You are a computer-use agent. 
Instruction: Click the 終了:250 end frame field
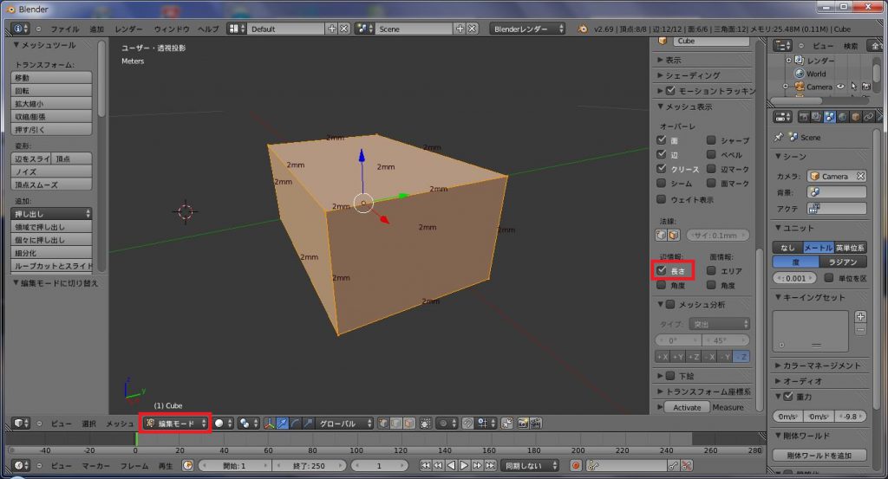pyautogui.click(x=309, y=465)
